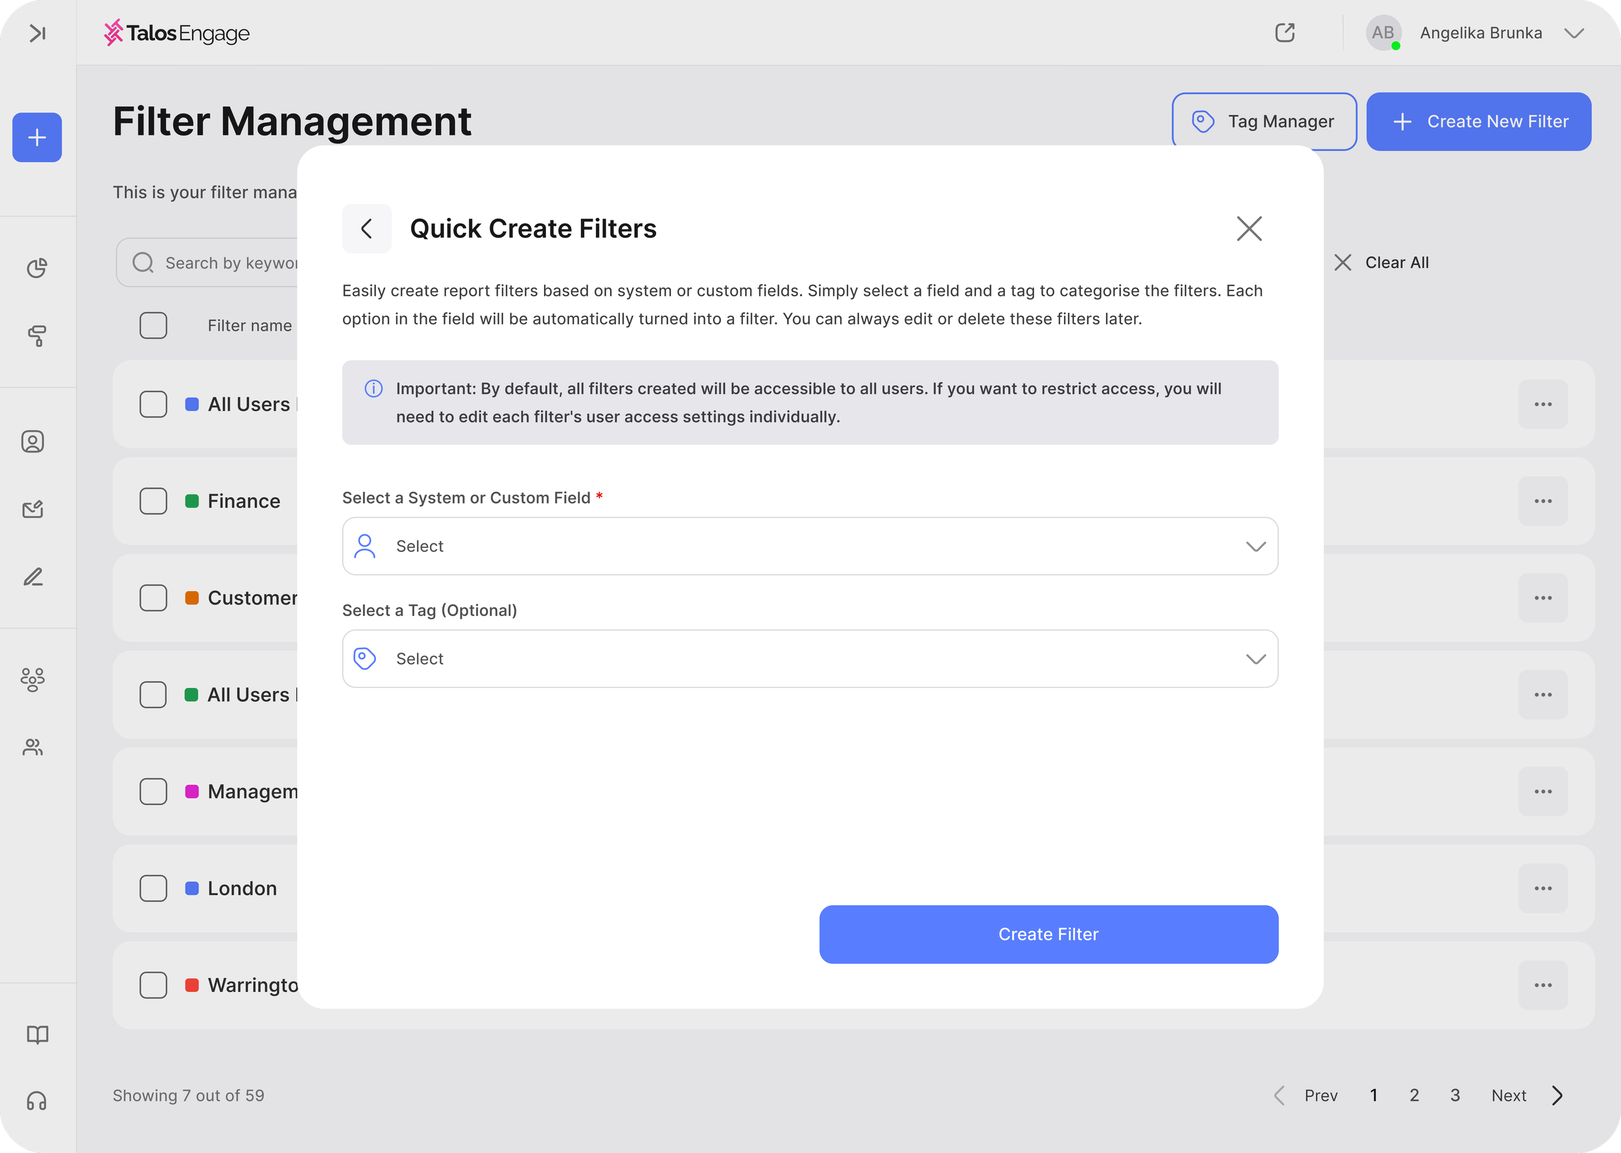This screenshot has height=1153, width=1621.
Task: Go back using the dialog back arrow
Action: click(x=367, y=229)
